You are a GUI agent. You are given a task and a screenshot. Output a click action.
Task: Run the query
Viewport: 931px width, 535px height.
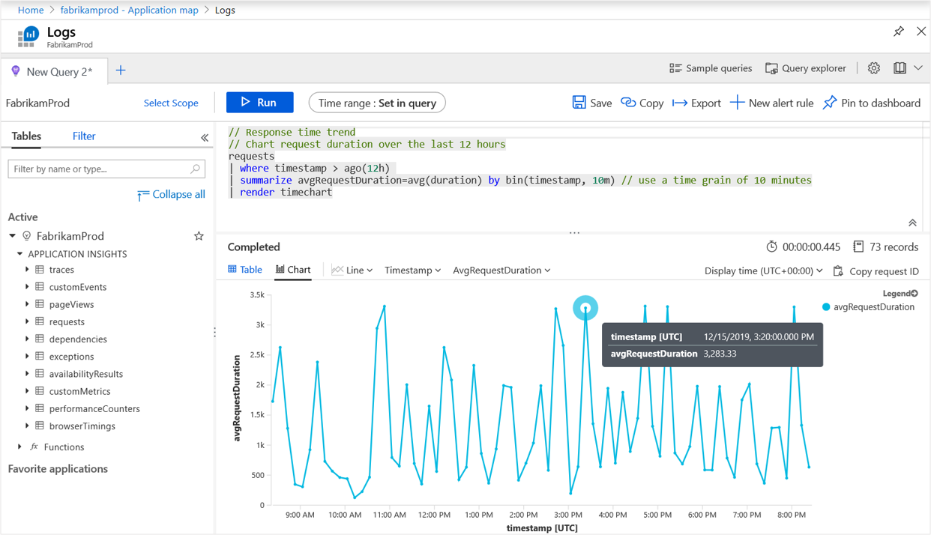pyautogui.click(x=259, y=103)
